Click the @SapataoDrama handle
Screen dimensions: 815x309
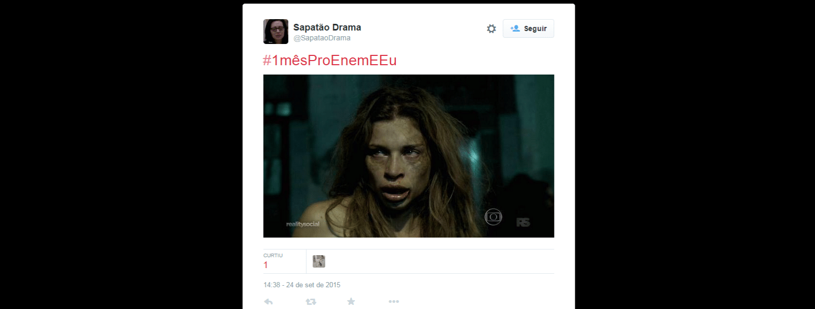click(x=322, y=38)
